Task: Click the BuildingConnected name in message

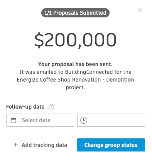Action: tap(89, 72)
